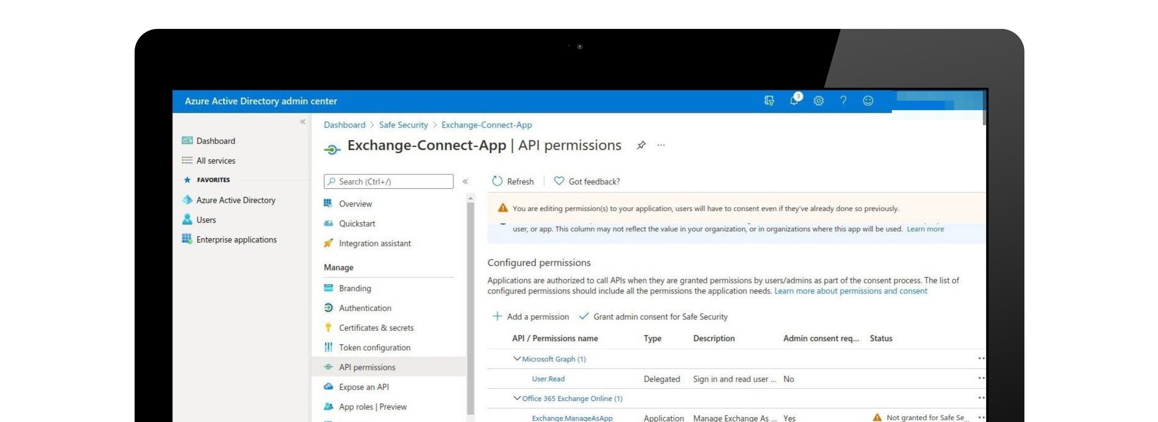Click the Exchange-Connect-App breadcrumb link
Screen dimensions: 1158x422
click(486, 125)
